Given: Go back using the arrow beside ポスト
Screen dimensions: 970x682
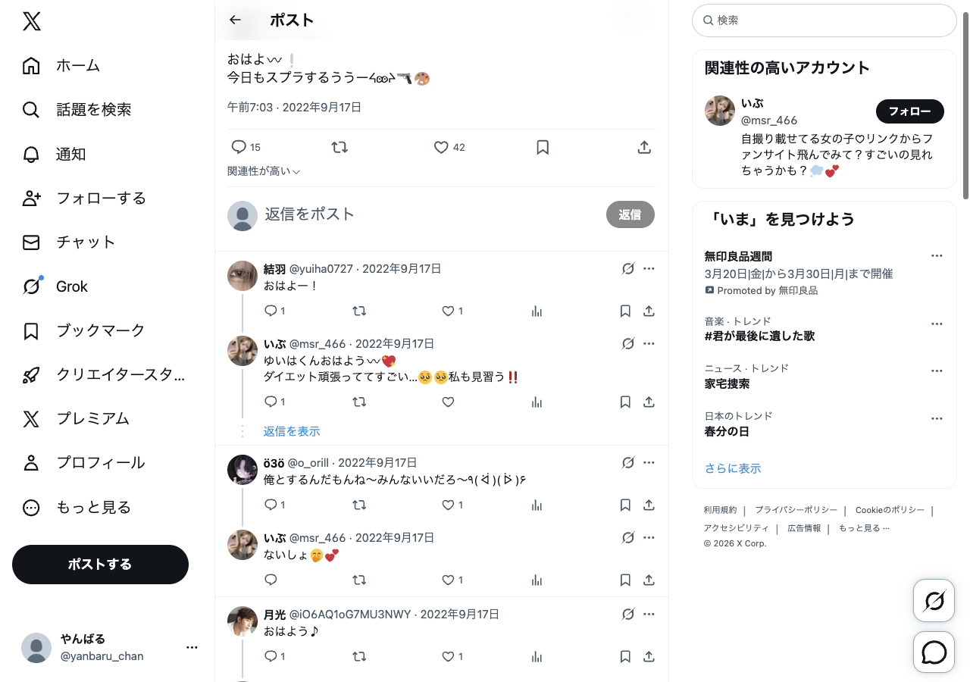Looking at the screenshot, I should 235,20.
